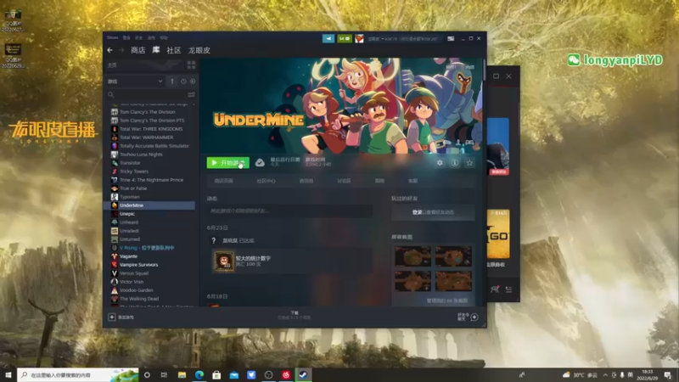Screen dimensions: 679x382
Task: Click the library search field
Action: [x=146, y=94]
